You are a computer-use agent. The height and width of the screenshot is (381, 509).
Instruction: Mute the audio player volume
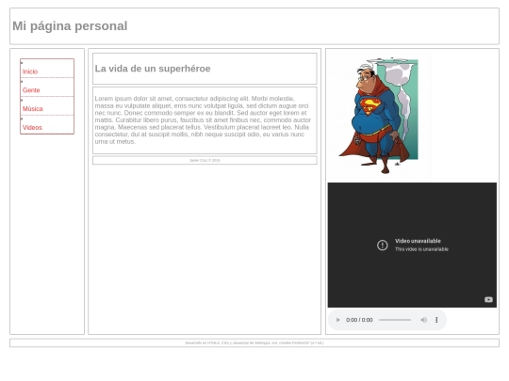pyautogui.click(x=423, y=320)
